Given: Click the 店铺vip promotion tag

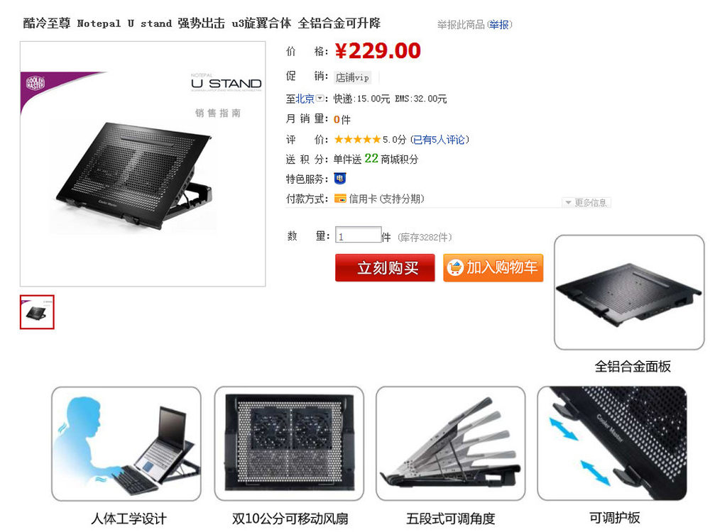Looking at the screenshot, I should point(353,78).
